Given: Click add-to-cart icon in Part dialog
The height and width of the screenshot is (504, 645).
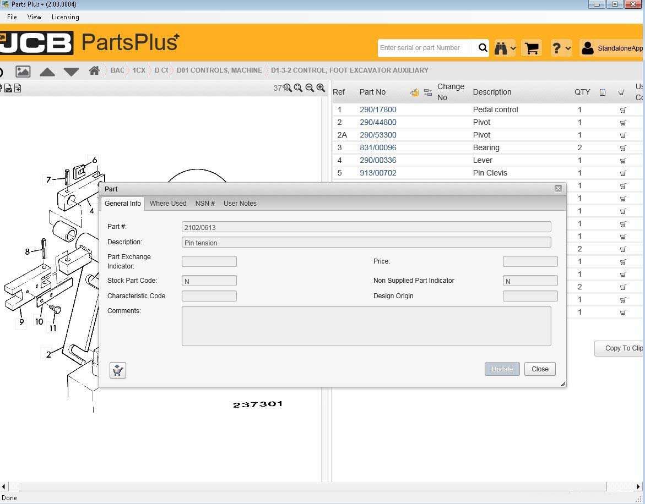Looking at the screenshot, I should tap(118, 370).
